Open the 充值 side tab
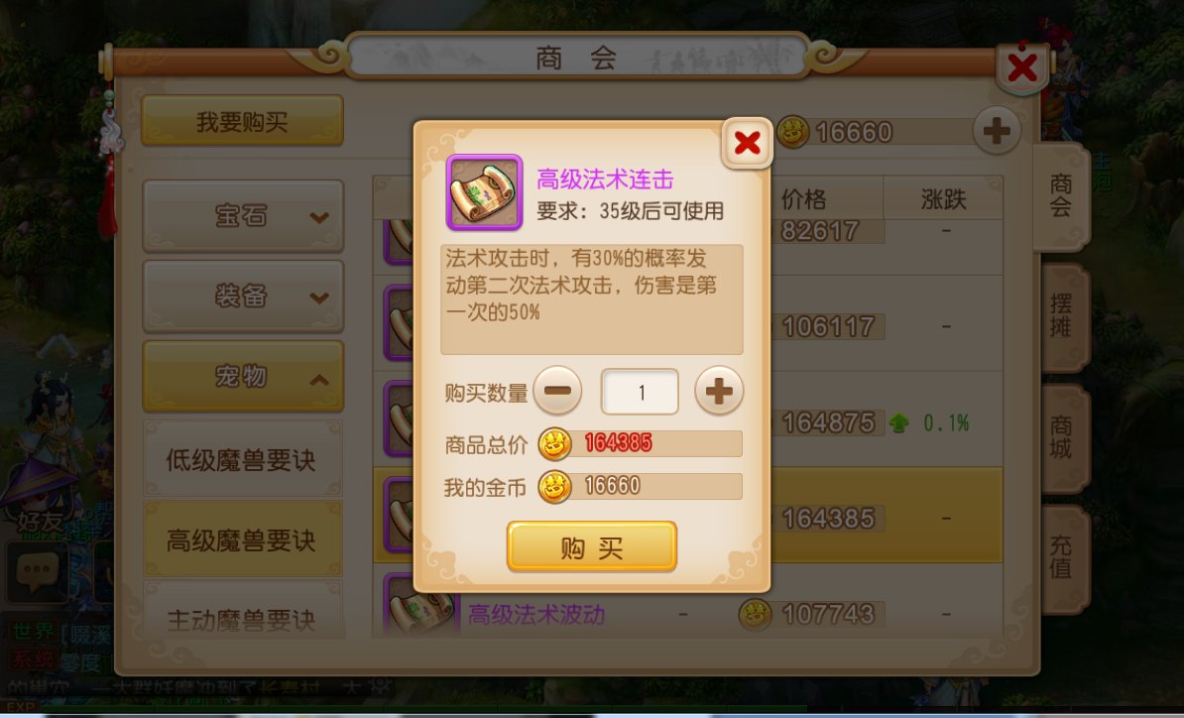Image resolution: width=1184 pixels, height=718 pixels. [1064, 558]
